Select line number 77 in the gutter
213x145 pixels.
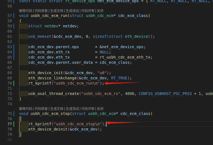10,124
